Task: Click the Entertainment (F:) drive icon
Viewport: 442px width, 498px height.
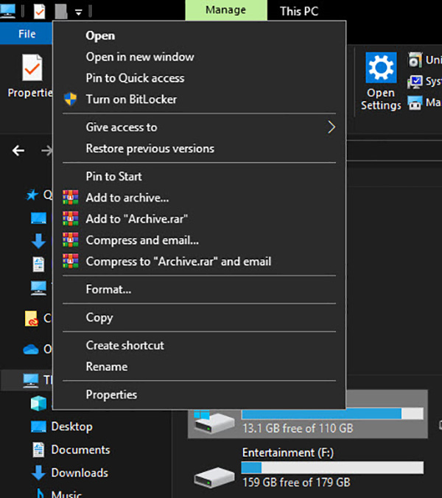Action: [x=214, y=477]
